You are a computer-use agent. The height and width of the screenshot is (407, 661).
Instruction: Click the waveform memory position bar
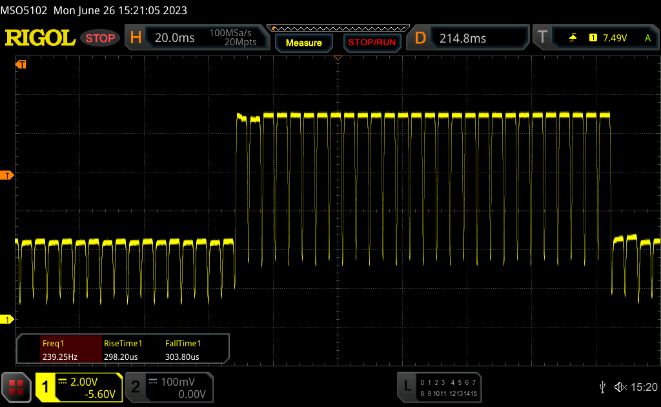pos(338,28)
